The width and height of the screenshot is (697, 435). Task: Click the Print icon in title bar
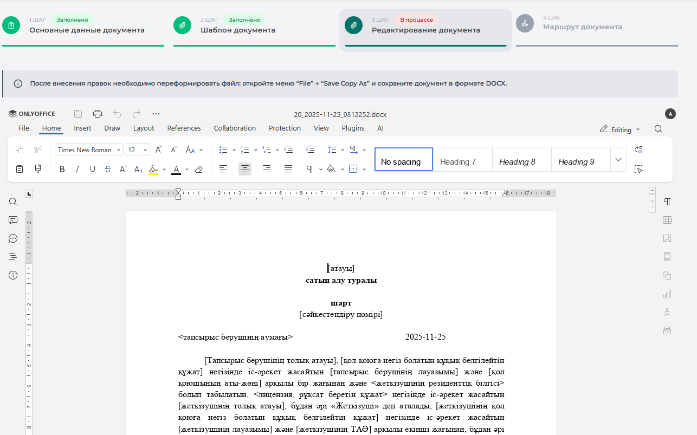[98, 114]
